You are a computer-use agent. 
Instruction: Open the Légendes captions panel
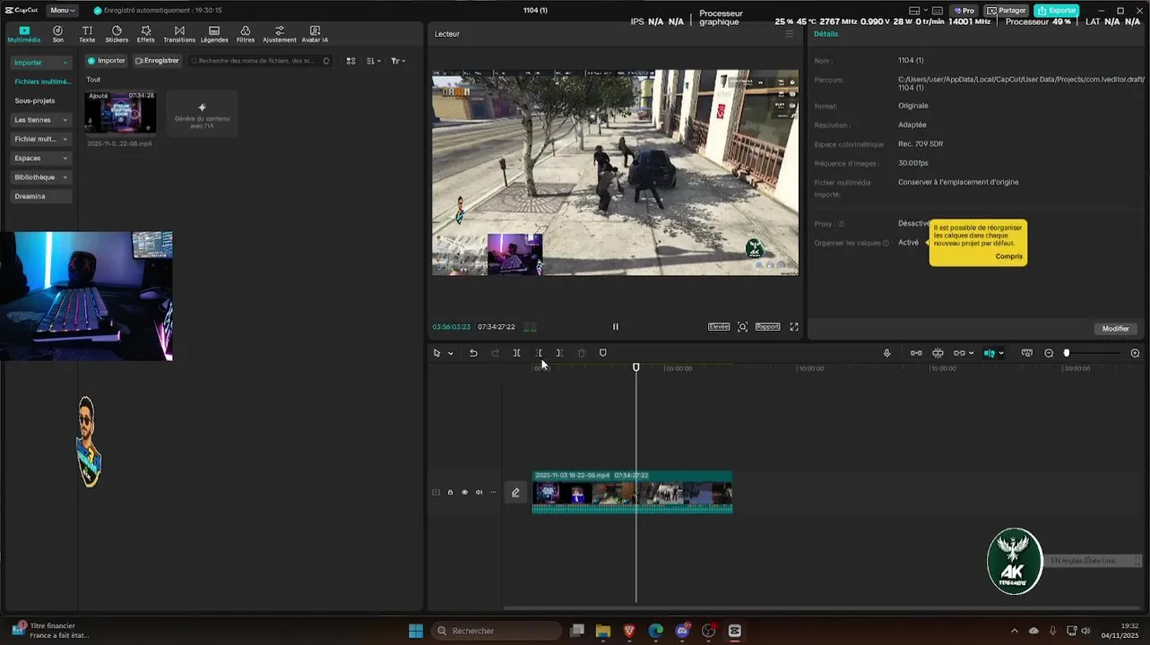click(214, 34)
